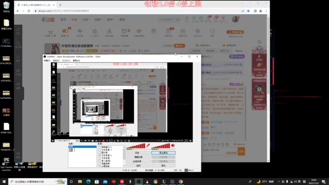Click the user avatar in Douyu header
The image size is (329, 185).
[235, 19]
